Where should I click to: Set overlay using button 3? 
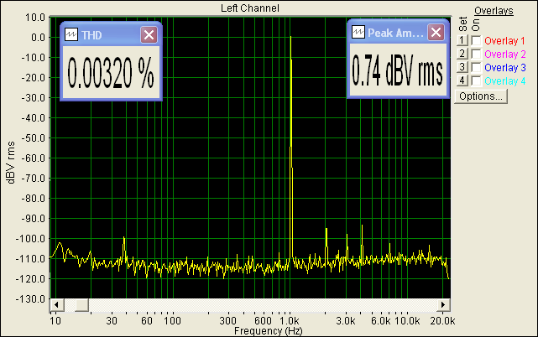point(462,67)
